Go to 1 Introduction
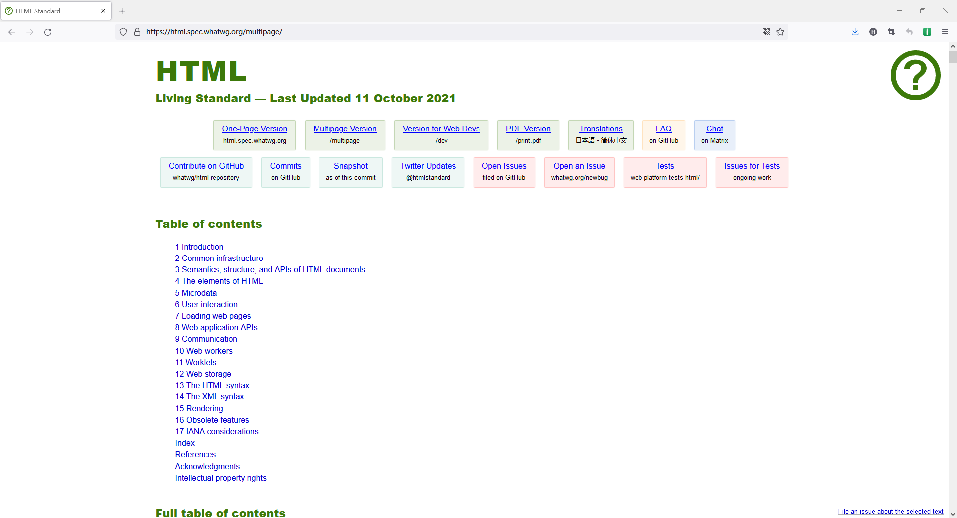 click(x=199, y=247)
